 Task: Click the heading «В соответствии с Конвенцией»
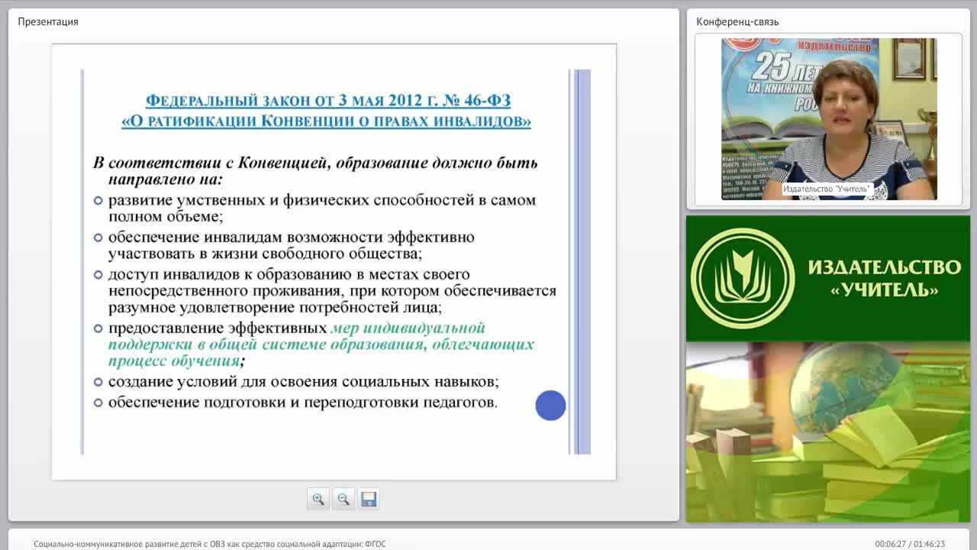tap(315, 171)
